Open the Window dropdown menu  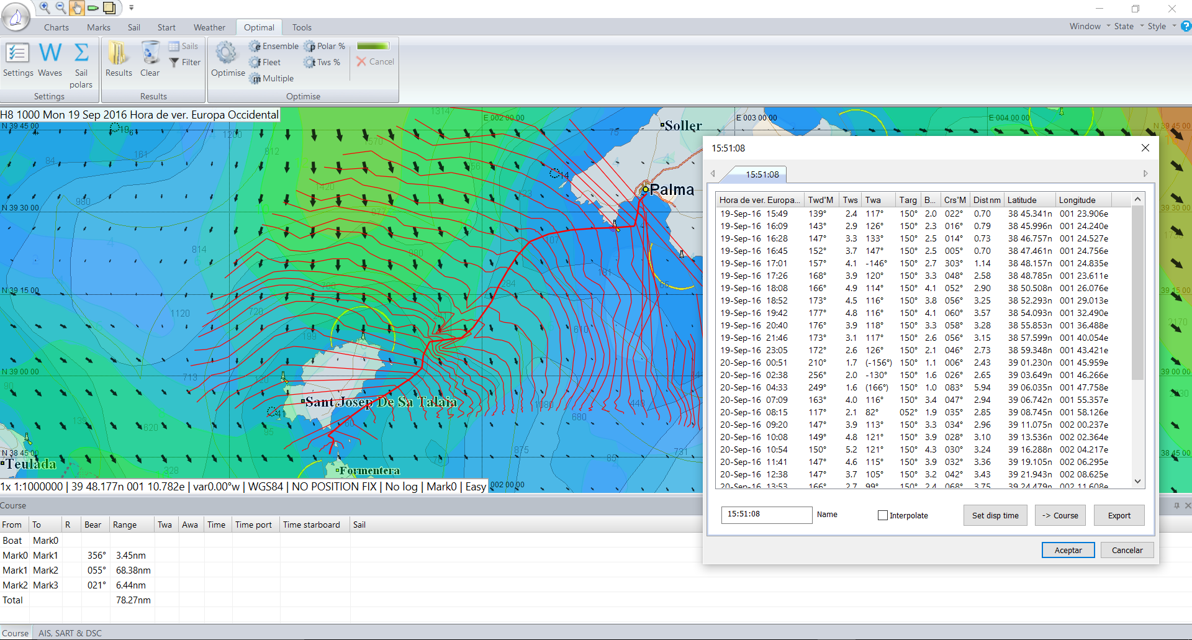[1089, 26]
